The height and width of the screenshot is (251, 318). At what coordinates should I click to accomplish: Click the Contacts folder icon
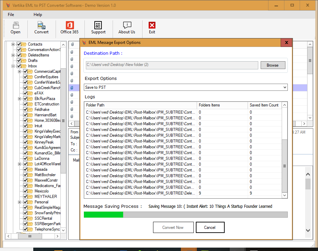pos(24,44)
